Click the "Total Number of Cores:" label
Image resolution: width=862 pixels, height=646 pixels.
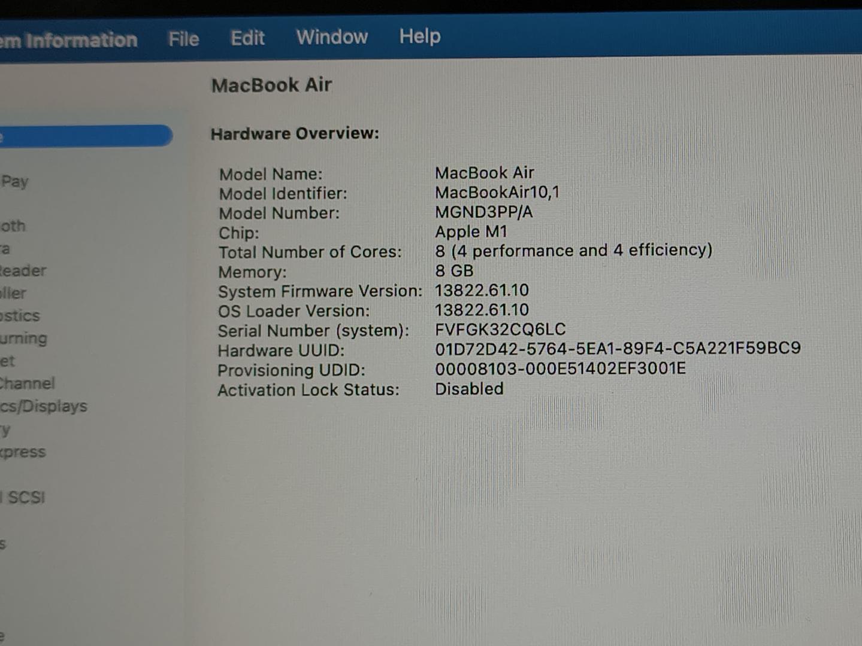point(310,252)
